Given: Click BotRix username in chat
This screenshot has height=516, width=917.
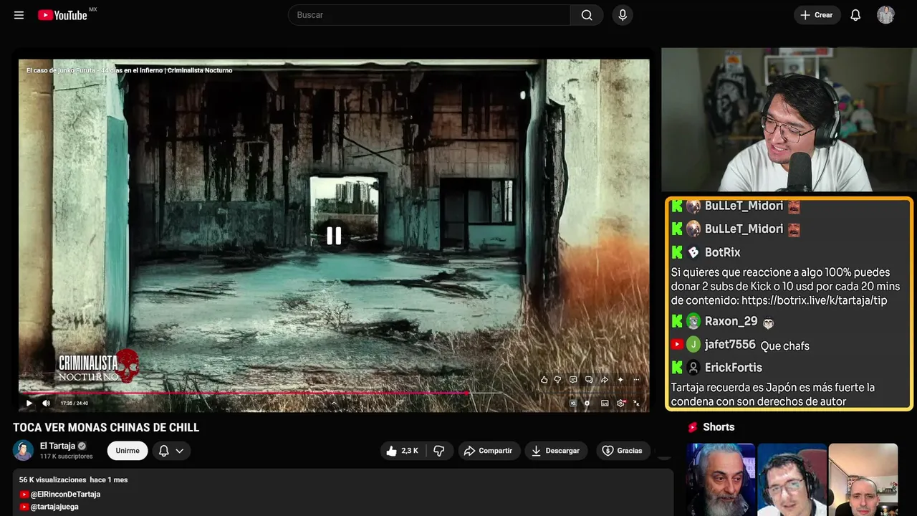Looking at the screenshot, I should pos(723,252).
